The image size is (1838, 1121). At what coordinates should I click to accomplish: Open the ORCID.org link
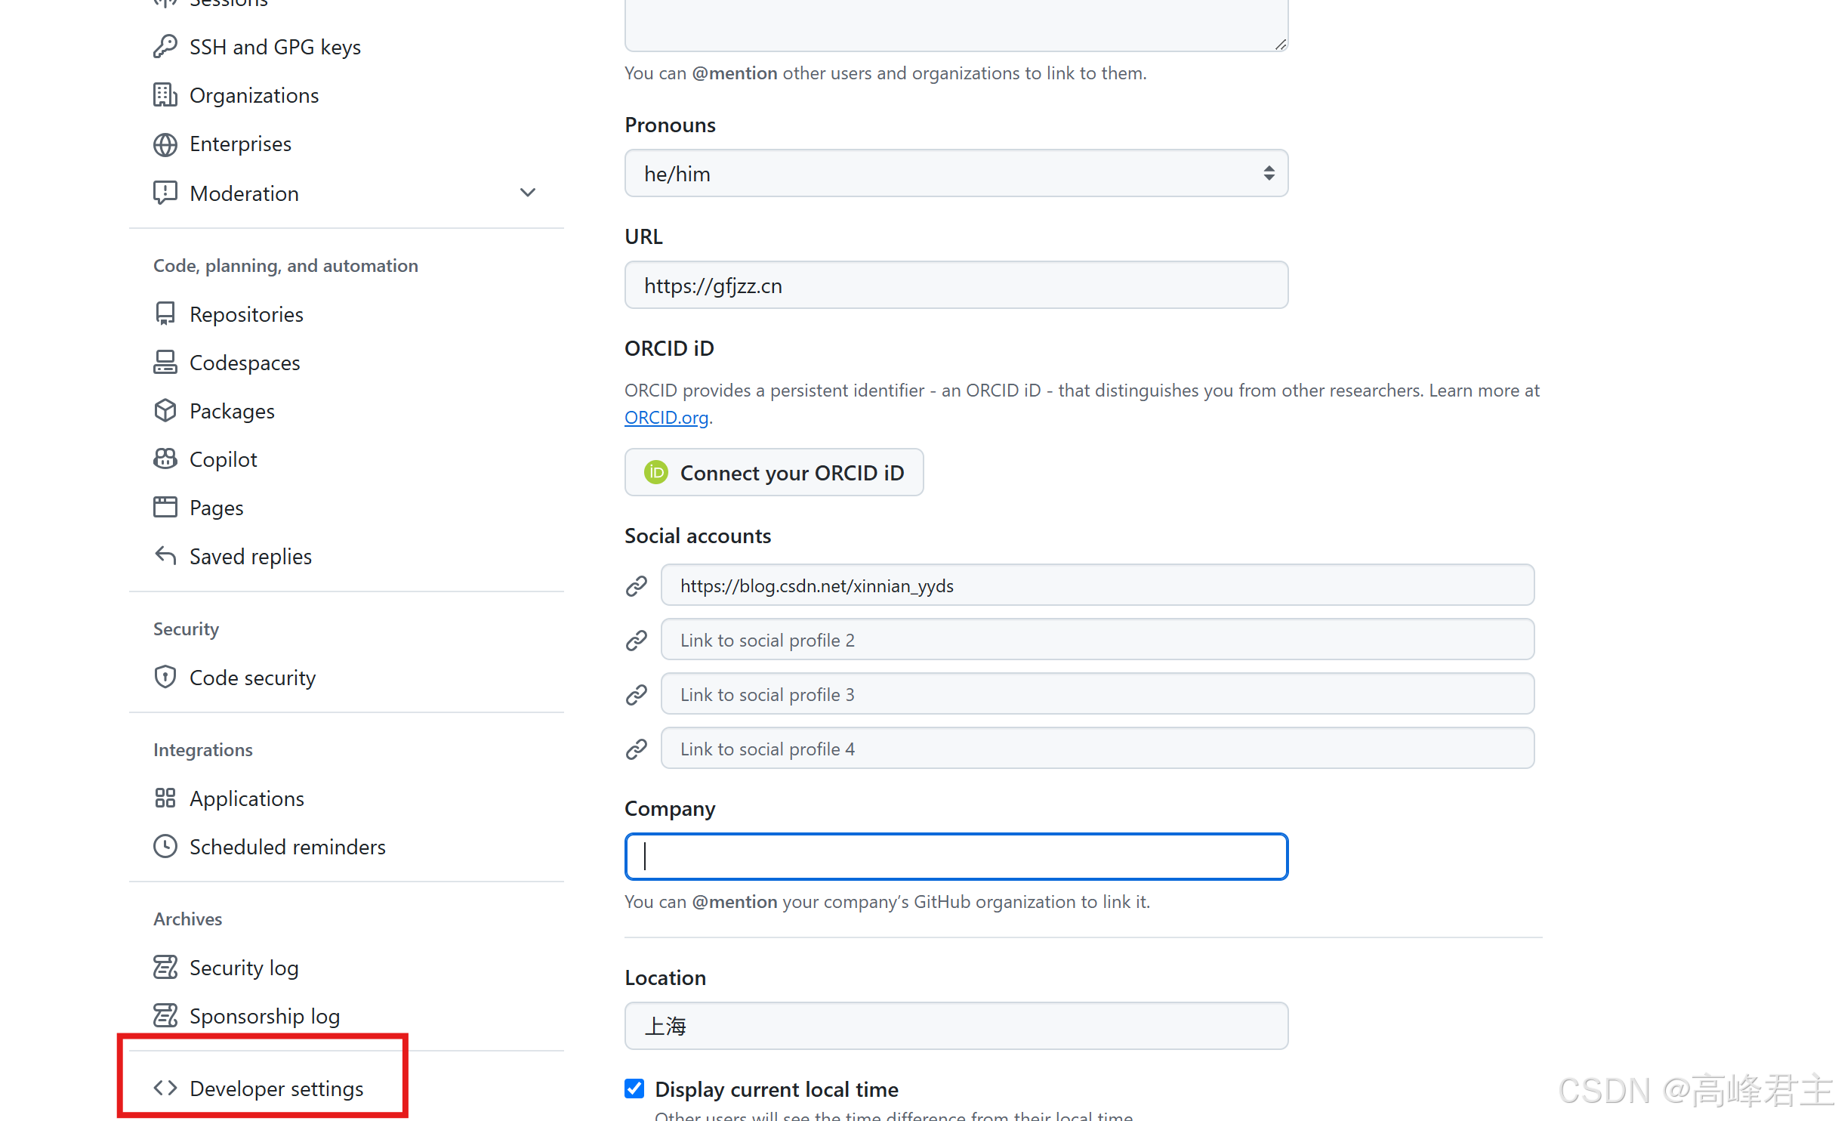[666, 418]
